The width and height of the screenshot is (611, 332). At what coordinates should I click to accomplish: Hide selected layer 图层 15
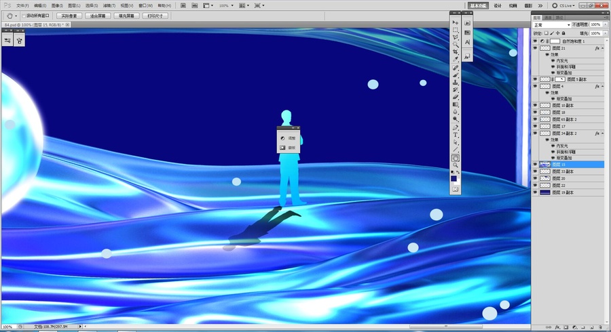(535, 165)
